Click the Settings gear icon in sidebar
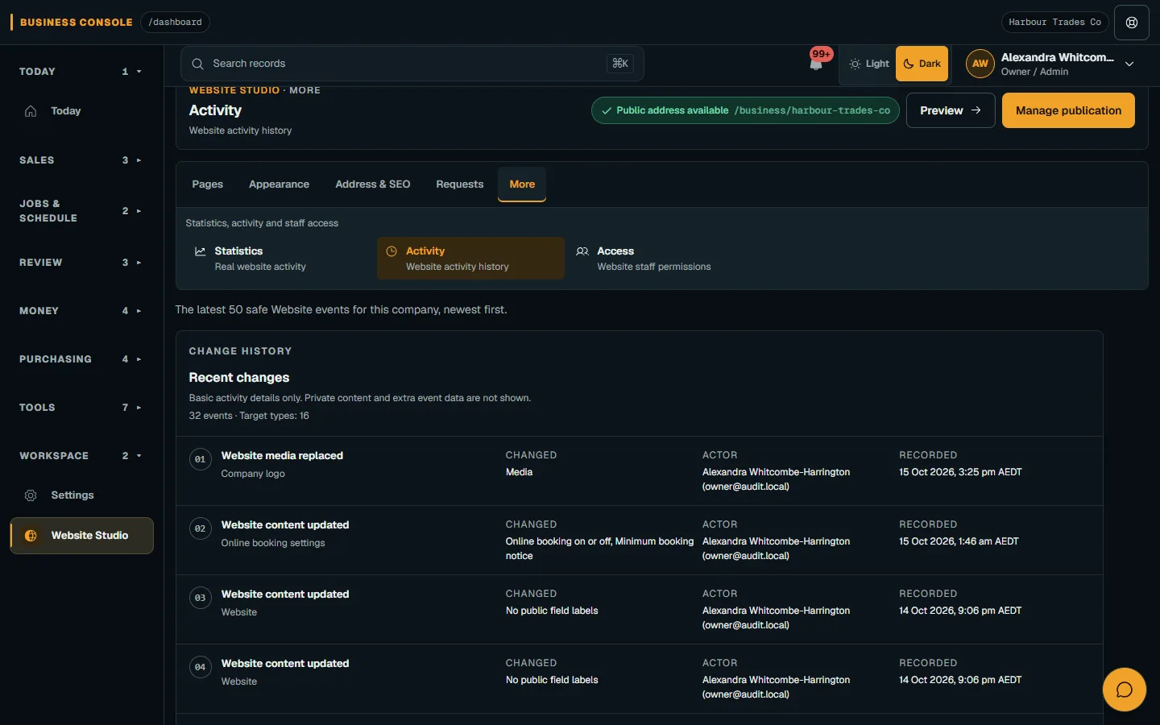The height and width of the screenshot is (725, 1160). [31, 495]
